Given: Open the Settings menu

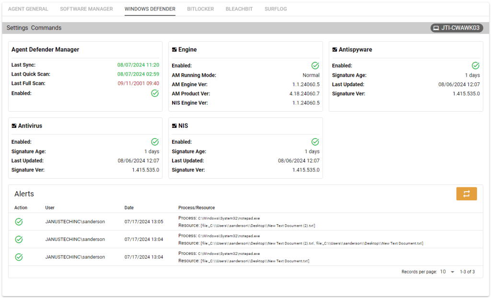Looking at the screenshot, I should 17,28.
